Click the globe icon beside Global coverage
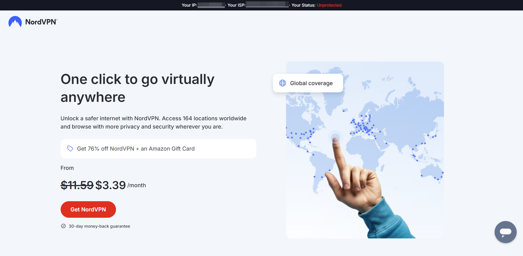Viewport: 523px width, 256px height. click(x=282, y=83)
